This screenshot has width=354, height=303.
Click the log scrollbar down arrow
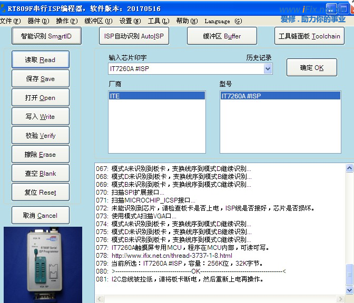(x=349, y=290)
